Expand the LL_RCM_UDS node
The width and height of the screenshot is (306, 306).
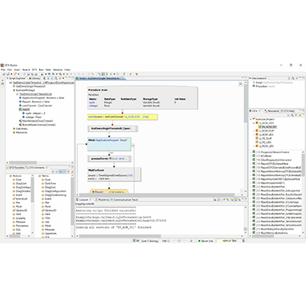[x=253, y=146]
